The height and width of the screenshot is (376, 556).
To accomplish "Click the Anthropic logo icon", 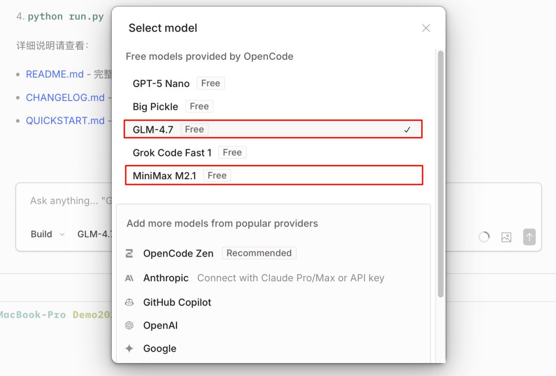I will (x=129, y=278).
